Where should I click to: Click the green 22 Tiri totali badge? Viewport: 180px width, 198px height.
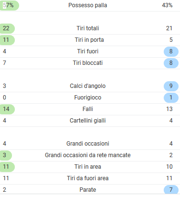point(7,28)
